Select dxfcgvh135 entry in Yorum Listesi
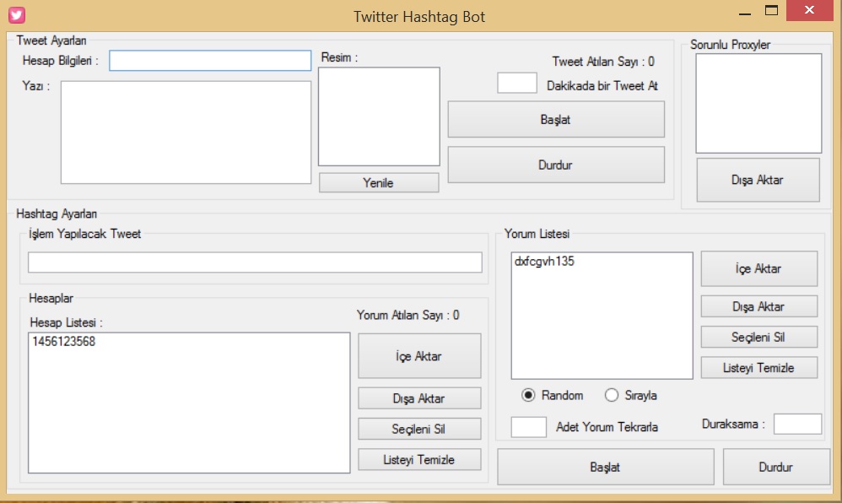 click(x=544, y=261)
